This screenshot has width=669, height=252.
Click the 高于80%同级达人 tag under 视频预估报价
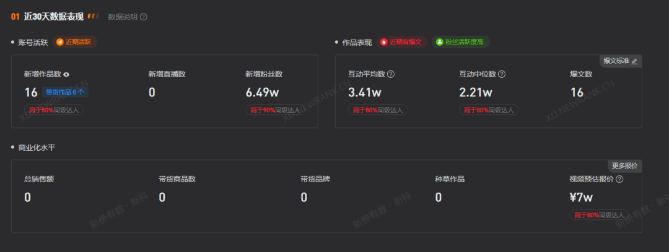(x=598, y=215)
